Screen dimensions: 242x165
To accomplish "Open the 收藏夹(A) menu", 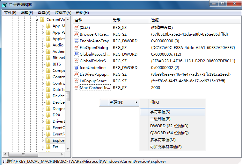I will tap(63, 13).
